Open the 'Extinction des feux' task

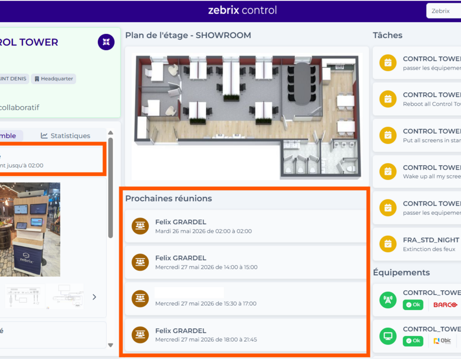417,244
